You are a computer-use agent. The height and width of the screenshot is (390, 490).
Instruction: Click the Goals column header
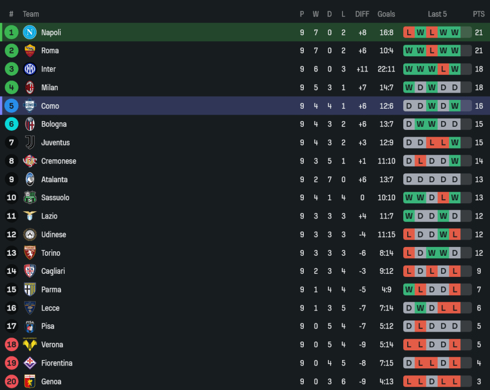(x=386, y=14)
